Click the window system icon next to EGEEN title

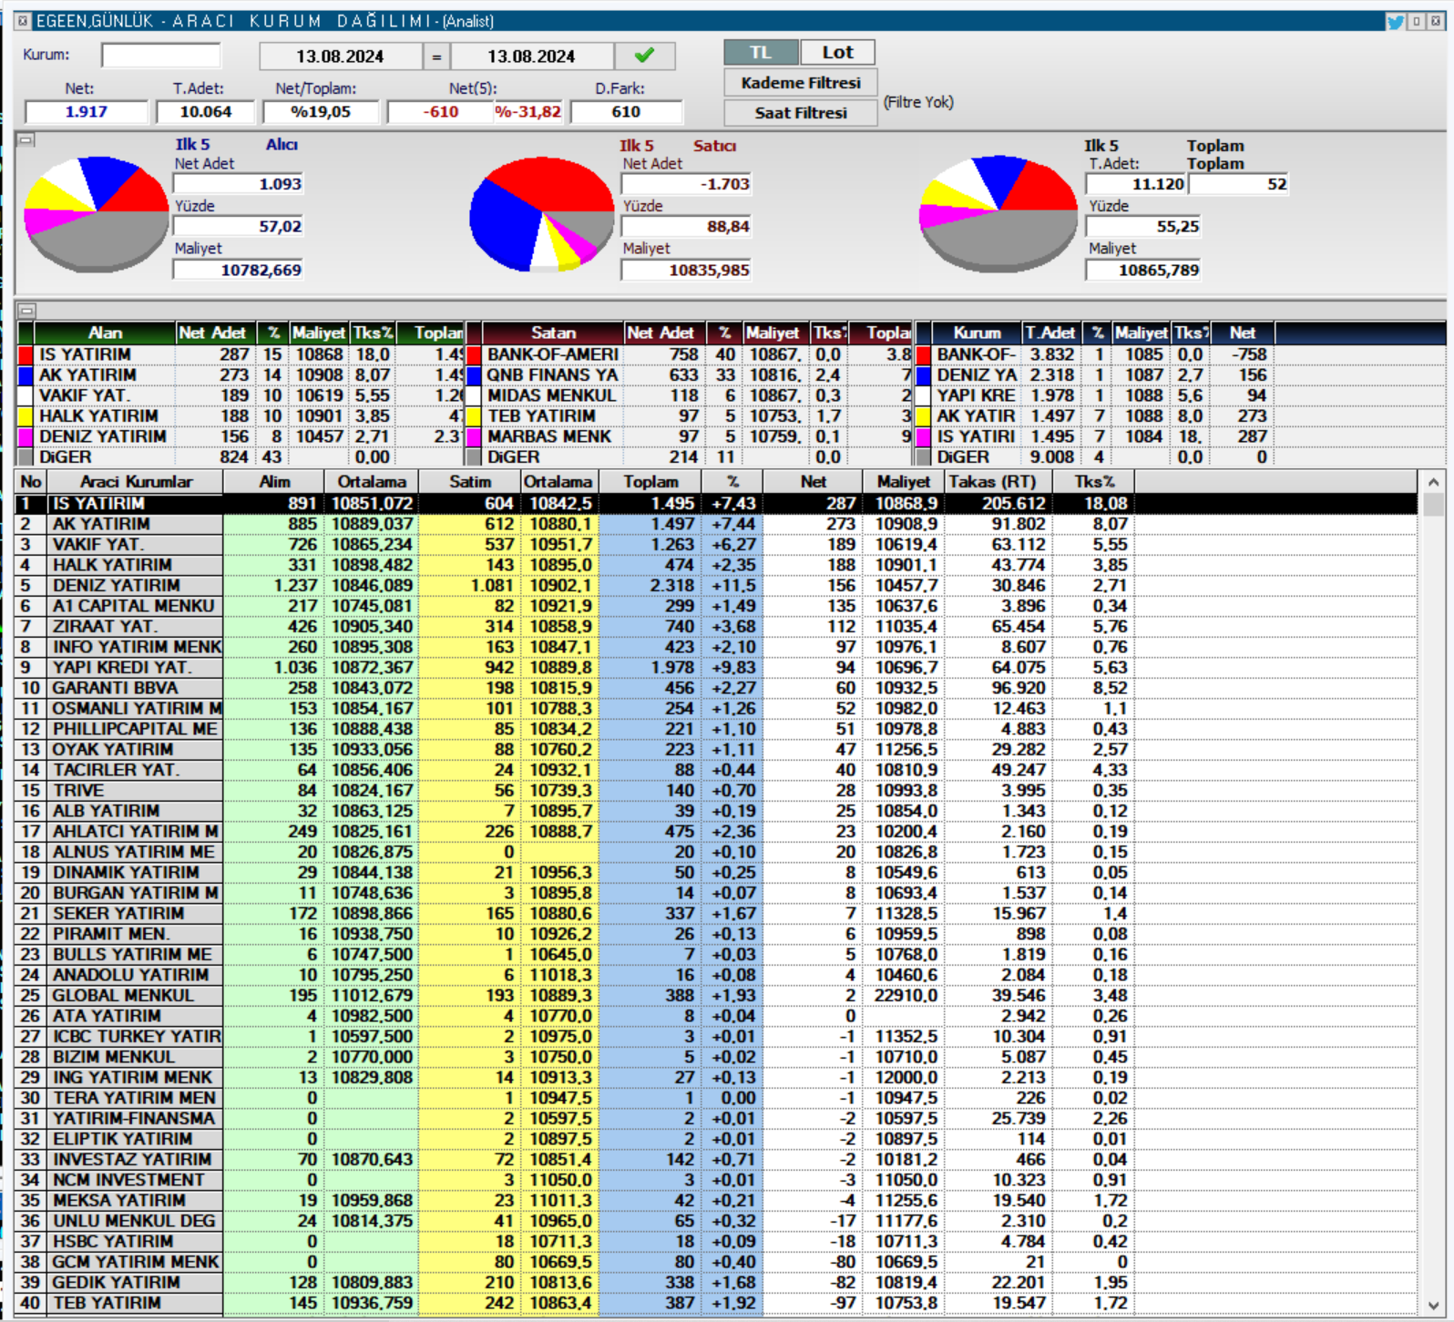coord(23,20)
